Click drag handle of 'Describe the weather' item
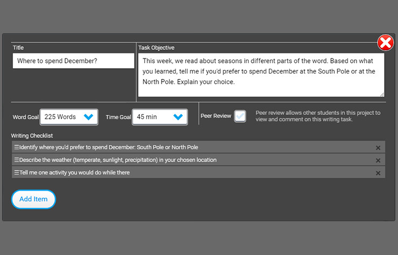 pyautogui.click(x=16, y=160)
